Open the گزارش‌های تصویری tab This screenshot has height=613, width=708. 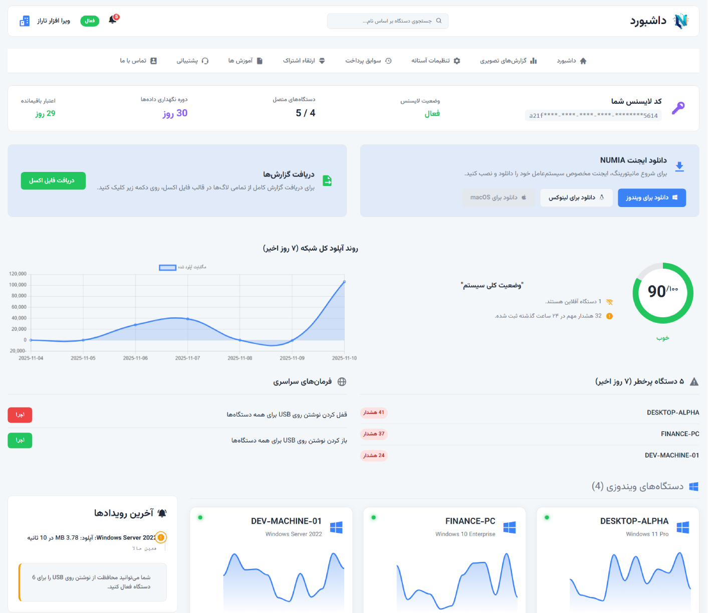coord(508,61)
